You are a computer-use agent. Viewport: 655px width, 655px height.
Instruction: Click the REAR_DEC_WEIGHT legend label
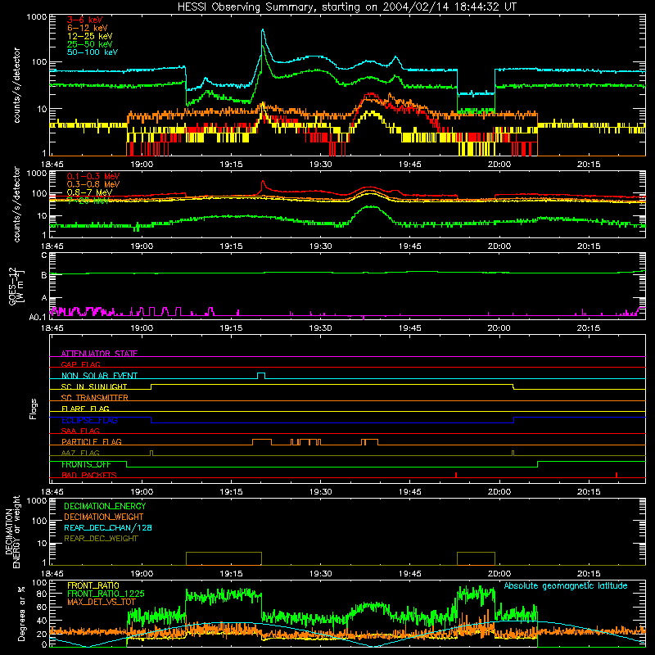coord(101,539)
